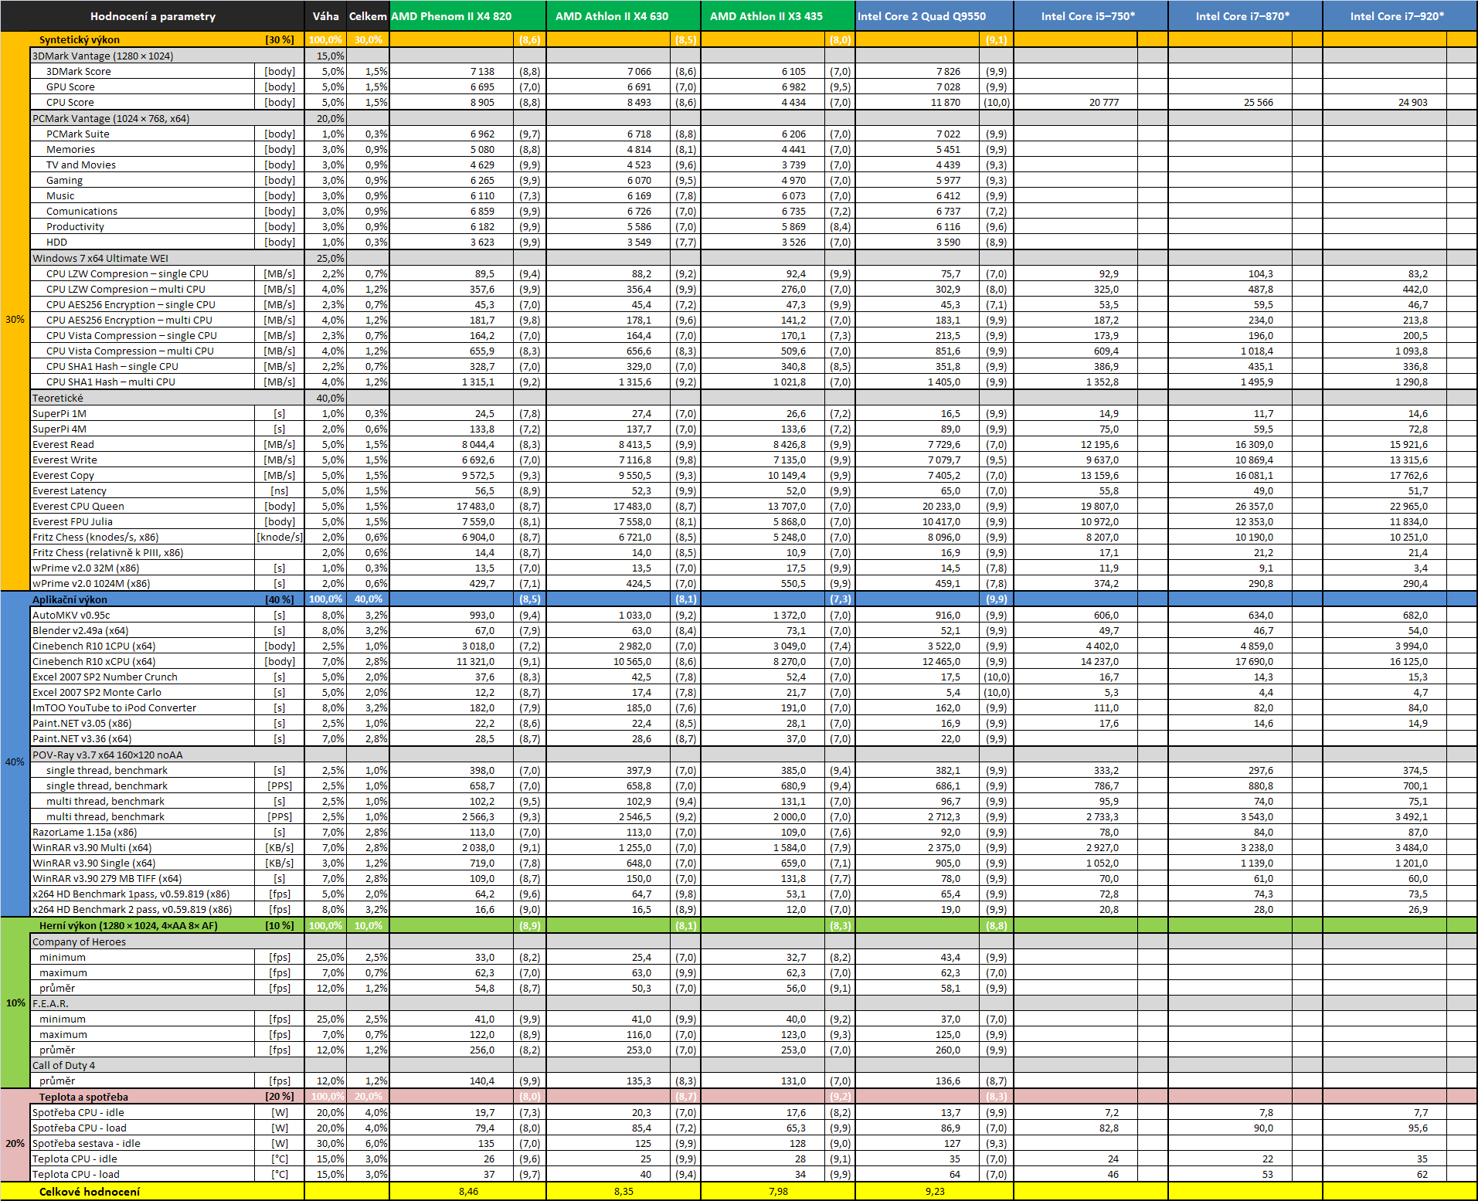1478x1201 pixels.
Task: Click 'ImTOO YouTube to iPod Converter' label
Action: click(114, 707)
